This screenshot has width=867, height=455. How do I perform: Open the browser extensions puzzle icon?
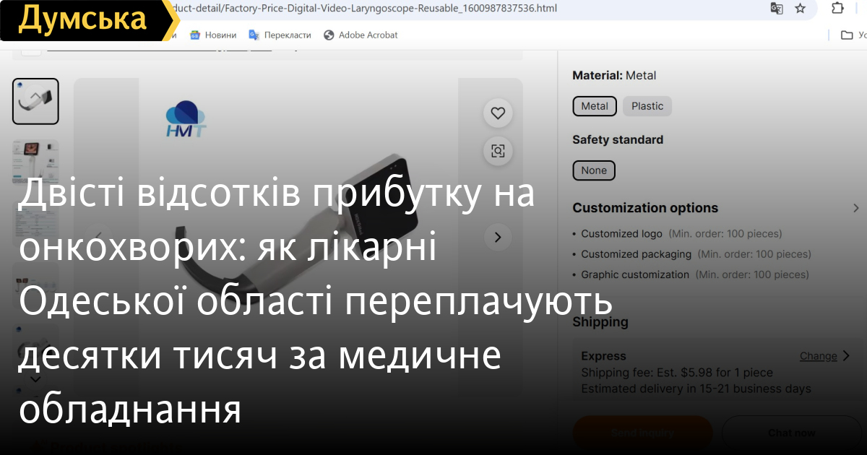[838, 9]
